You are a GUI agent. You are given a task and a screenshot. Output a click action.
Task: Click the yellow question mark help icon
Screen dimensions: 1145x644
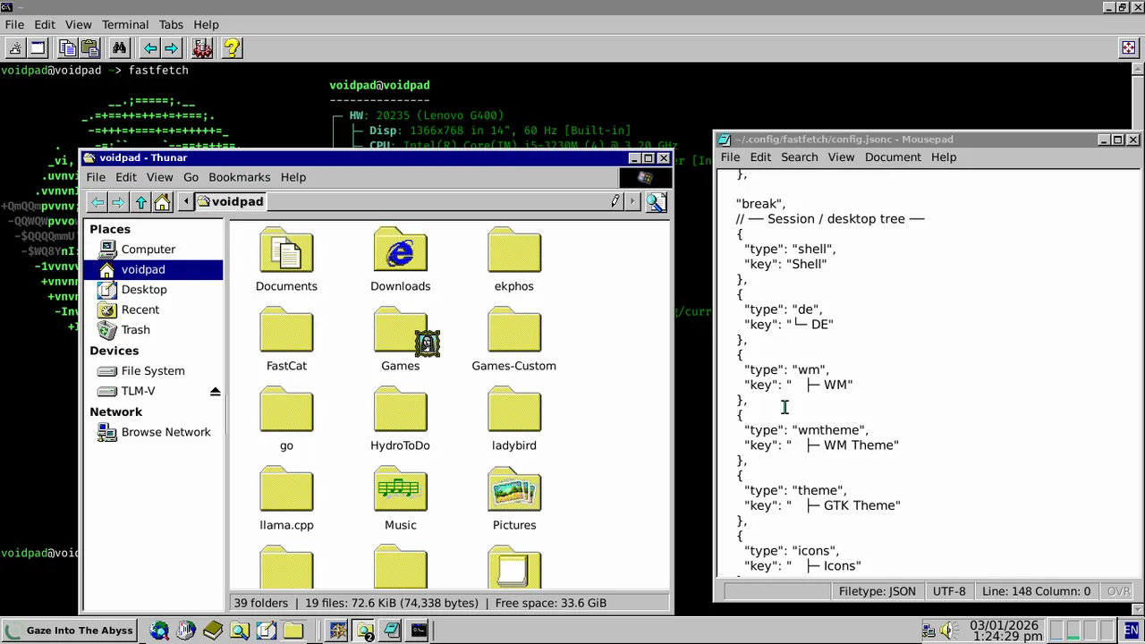point(232,48)
